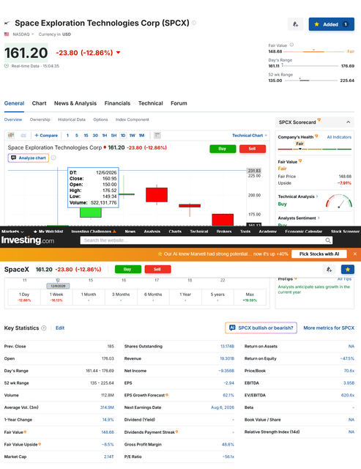
Task: Click the Day's Range bar
Action: (x=310, y=66)
